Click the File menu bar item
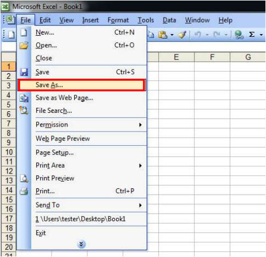266x257 pixels. (26, 20)
